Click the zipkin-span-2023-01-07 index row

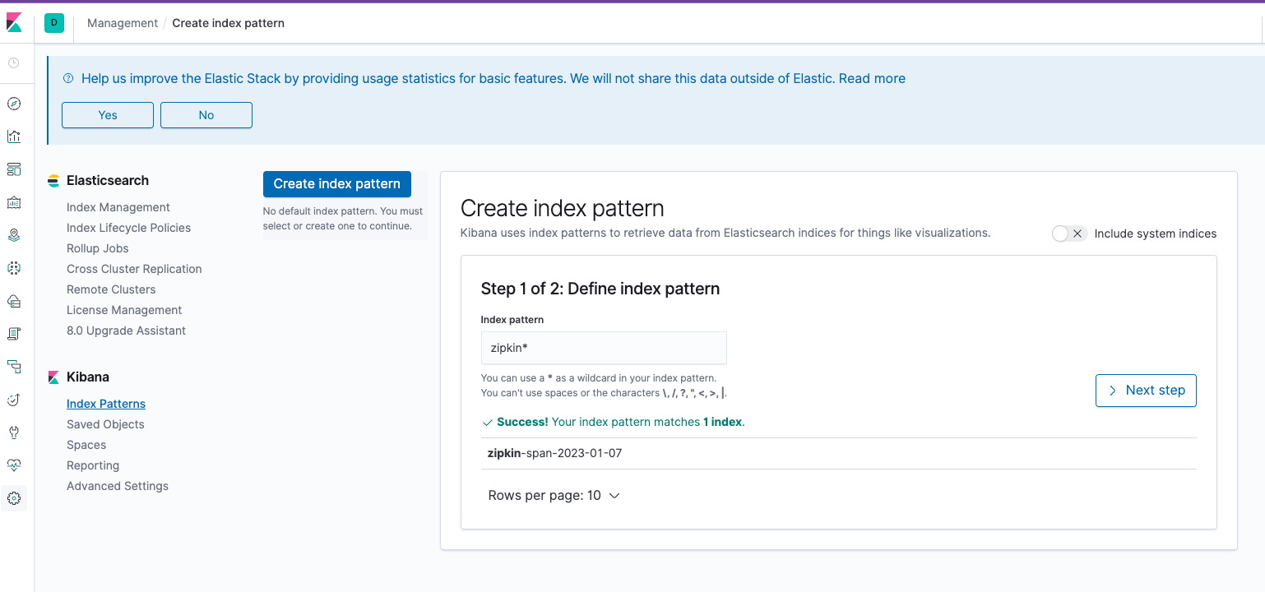point(554,452)
